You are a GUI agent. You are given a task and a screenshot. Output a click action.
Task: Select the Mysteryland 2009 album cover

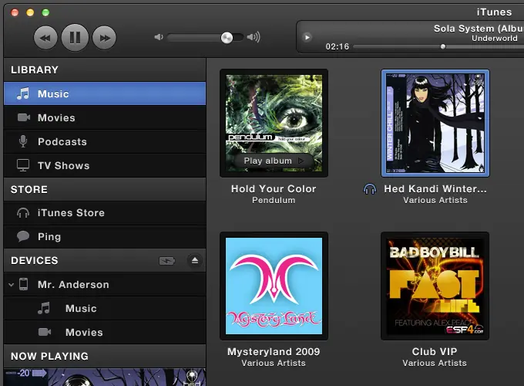[274, 286]
